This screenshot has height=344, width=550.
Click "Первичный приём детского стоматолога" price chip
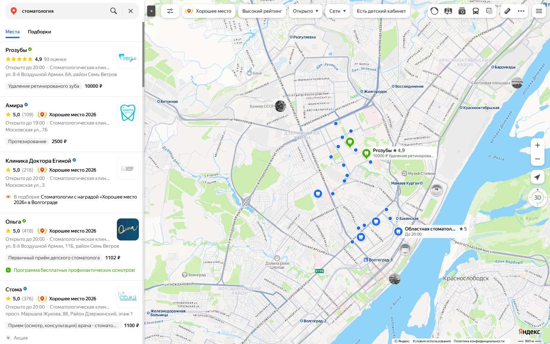[x=54, y=258]
